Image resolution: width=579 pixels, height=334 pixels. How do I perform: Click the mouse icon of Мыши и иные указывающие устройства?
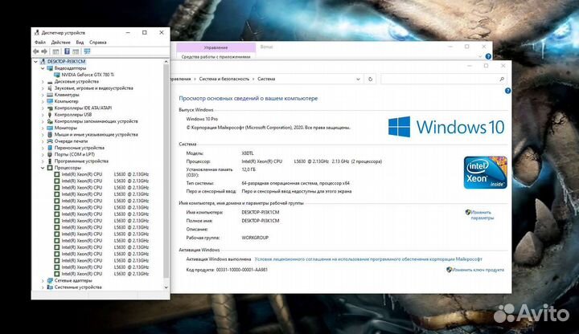pos(50,135)
